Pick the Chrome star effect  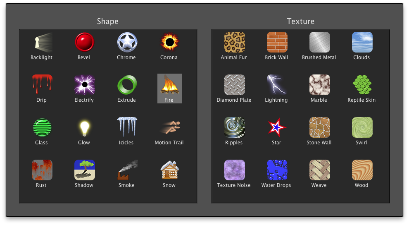tap(127, 43)
